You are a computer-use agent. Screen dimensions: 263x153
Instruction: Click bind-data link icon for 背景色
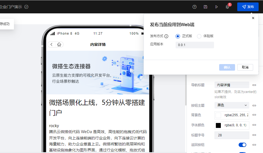(x=254, y=115)
